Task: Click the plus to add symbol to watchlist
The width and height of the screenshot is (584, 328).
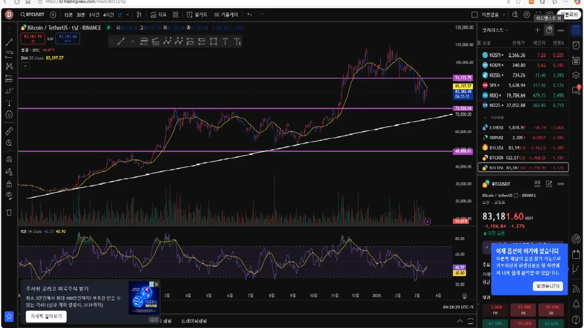Action: pos(537,30)
